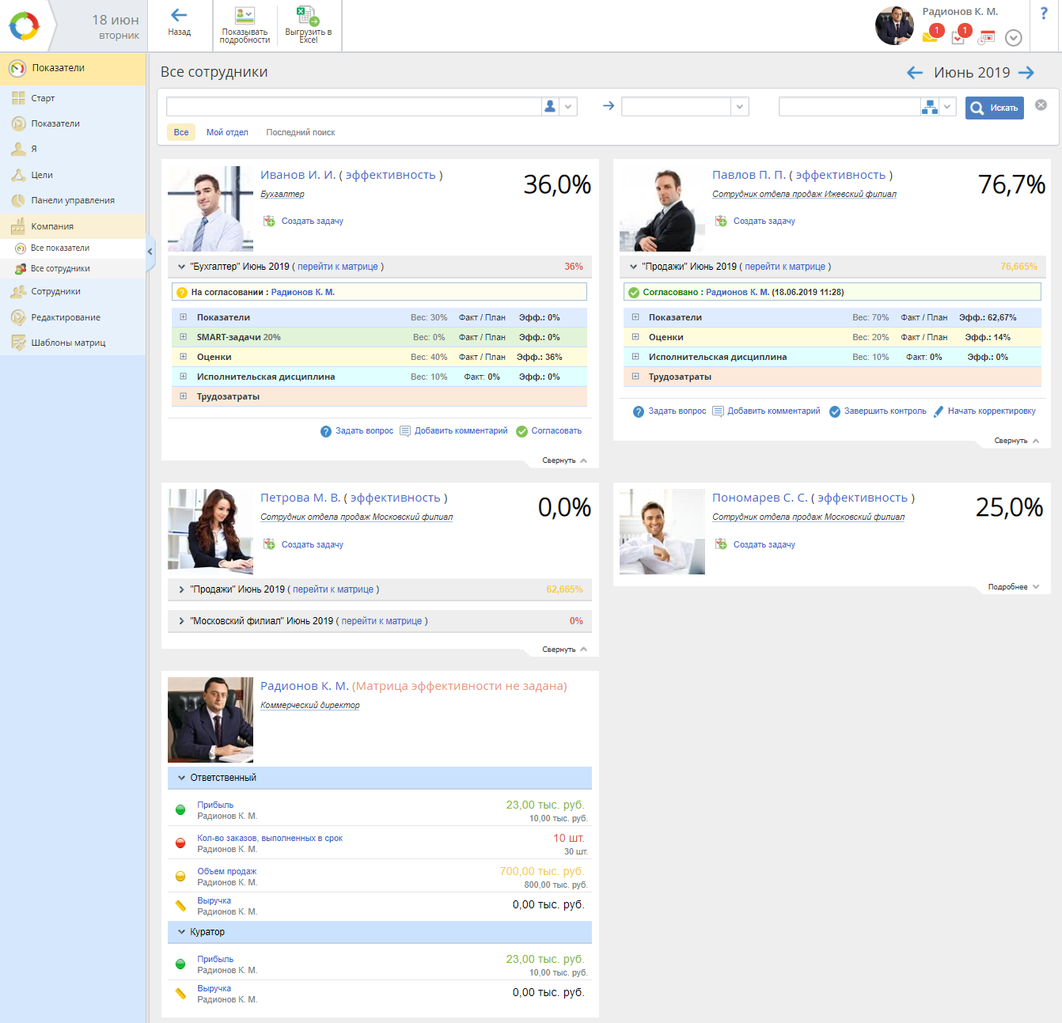Go to next month arrow
This screenshot has height=1023, width=1062.
[x=1026, y=73]
